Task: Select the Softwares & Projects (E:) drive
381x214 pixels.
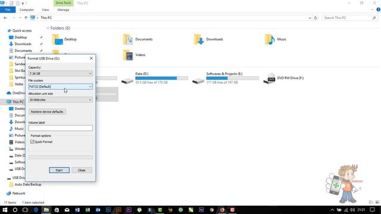Action: tap(226, 78)
